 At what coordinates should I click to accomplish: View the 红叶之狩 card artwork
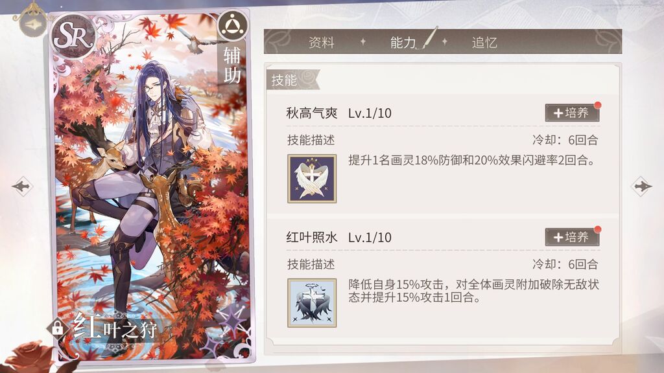150,186
